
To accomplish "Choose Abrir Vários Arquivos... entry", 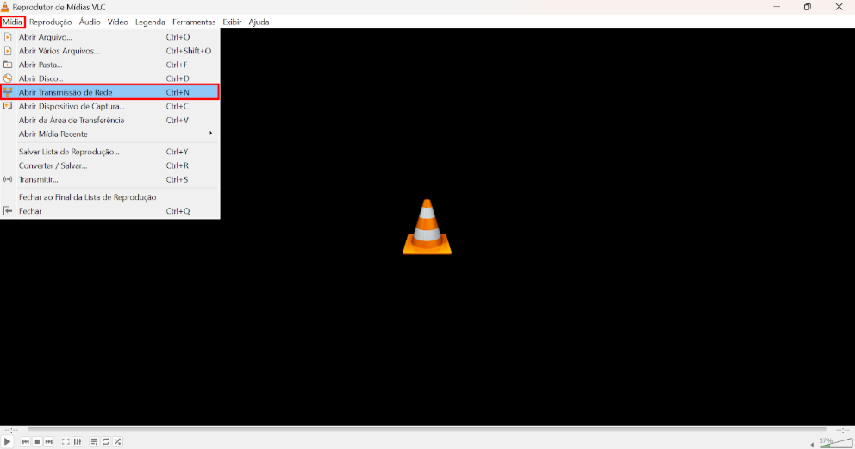I will [x=110, y=51].
